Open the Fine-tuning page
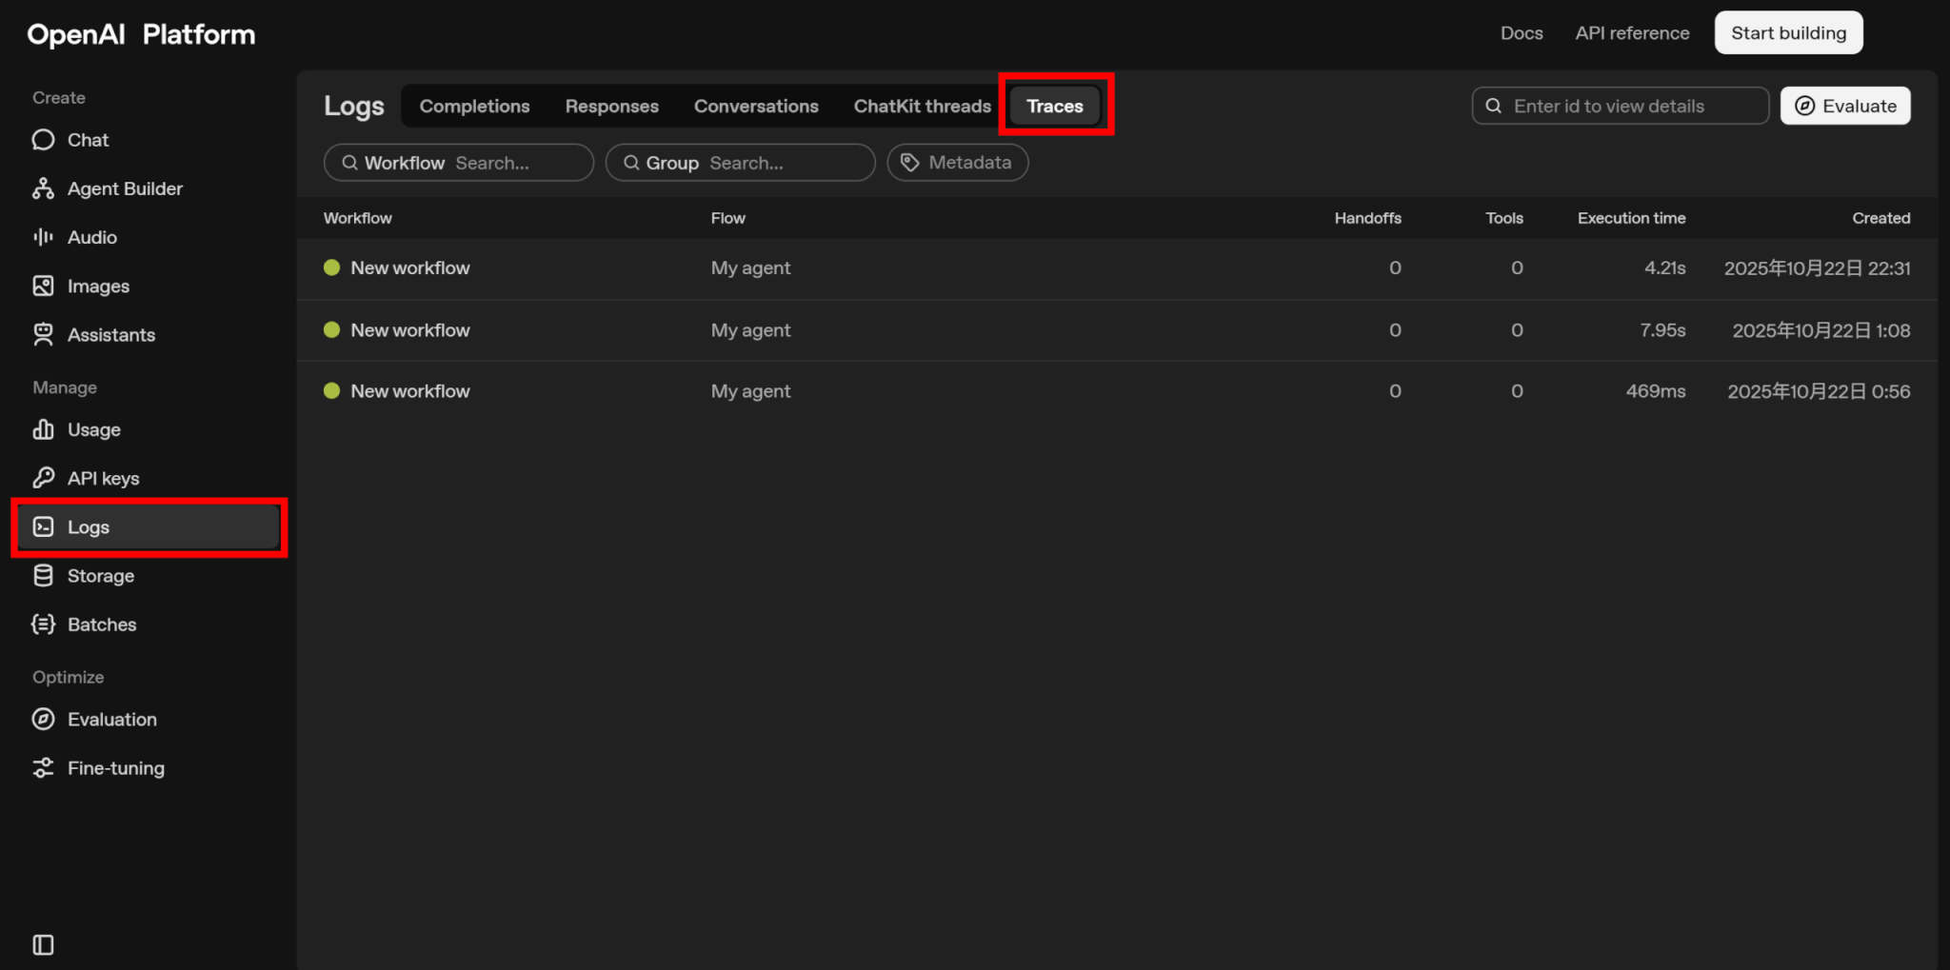The image size is (1950, 970). click(x=115, y=768)
